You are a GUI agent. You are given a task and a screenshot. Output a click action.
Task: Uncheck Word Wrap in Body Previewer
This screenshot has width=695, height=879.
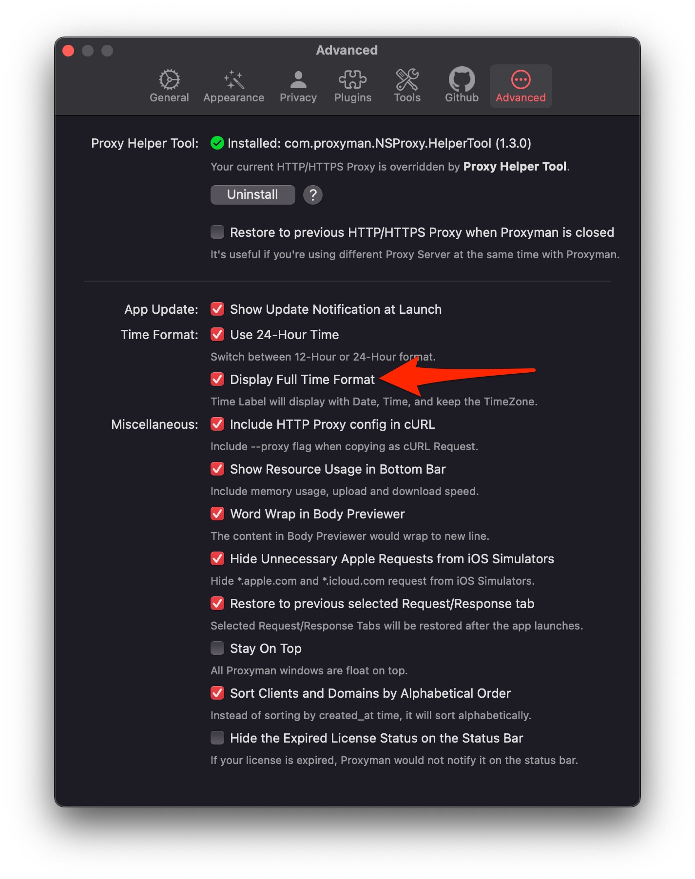click(217, 514)
